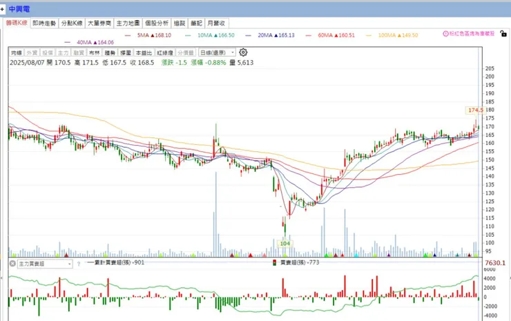Click the 買賣超(張) legend color icon
The image size is (511, 321).
274,262
